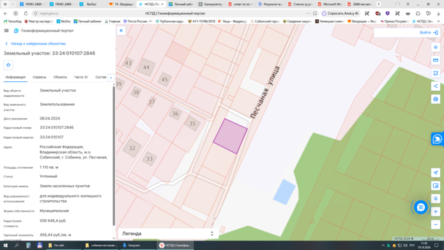Open the Личный кабинет bookmark

click(x=88, y=21)
